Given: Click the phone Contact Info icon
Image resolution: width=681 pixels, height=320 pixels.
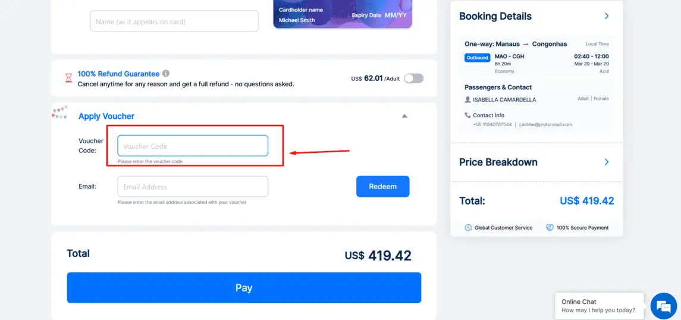Looking at the screenshot, I should pos(467,115).
